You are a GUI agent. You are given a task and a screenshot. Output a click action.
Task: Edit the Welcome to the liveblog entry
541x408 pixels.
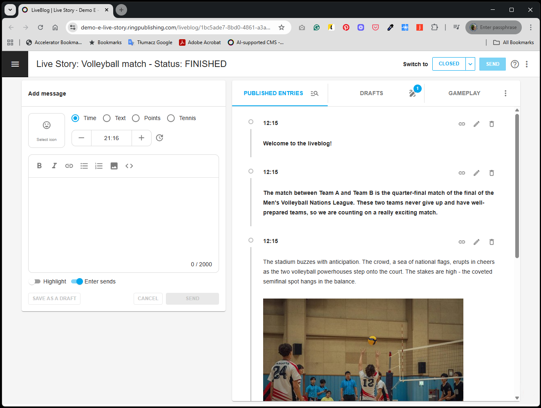pos(476,124)
